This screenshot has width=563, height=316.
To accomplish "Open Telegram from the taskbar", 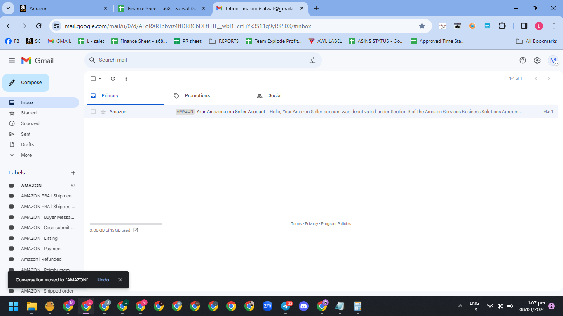I will tap(286, 306).
